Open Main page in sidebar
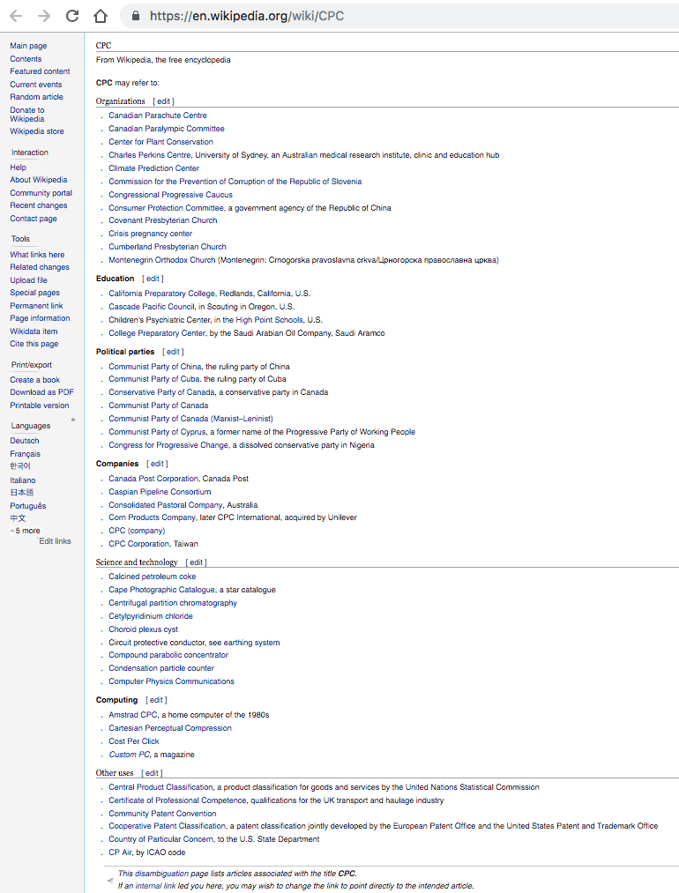 (28, 46)
